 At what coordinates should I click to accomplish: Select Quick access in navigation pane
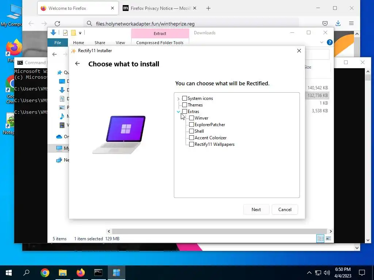click(x=63, y=73)
